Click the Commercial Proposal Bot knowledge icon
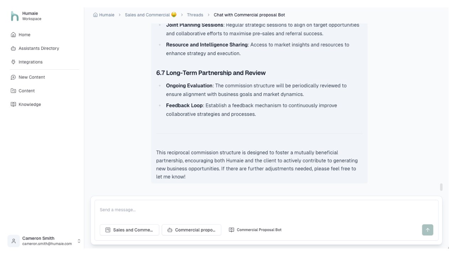Viewport: 455px width, 256px height. (x=231, y=230)
